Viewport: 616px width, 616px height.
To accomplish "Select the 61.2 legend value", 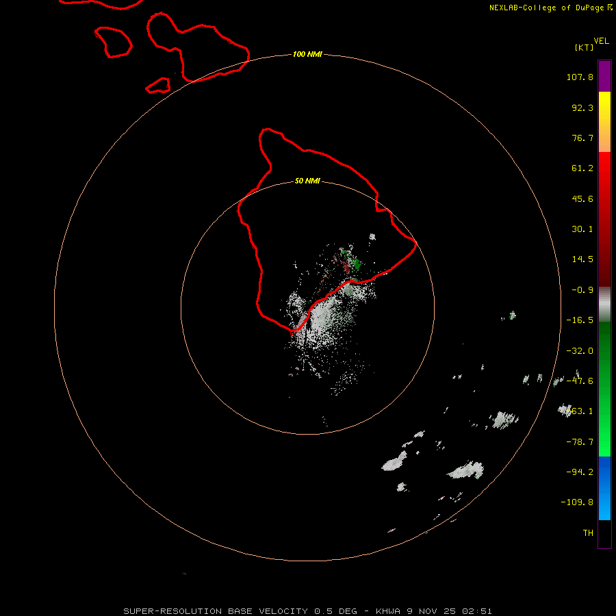I will coord(582,168).
